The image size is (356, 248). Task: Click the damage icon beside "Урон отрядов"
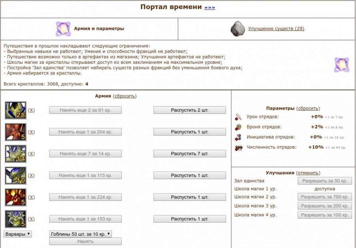coord(239,117)
